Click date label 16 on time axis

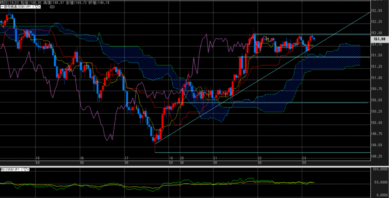pyautogui.click(x=82, y=158)
